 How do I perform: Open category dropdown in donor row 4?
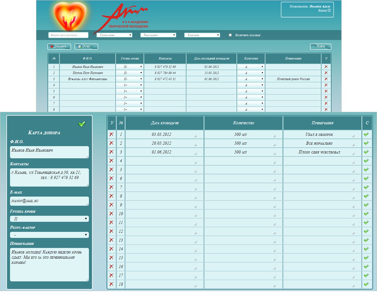pyautogui.click(x=251, y=85)
